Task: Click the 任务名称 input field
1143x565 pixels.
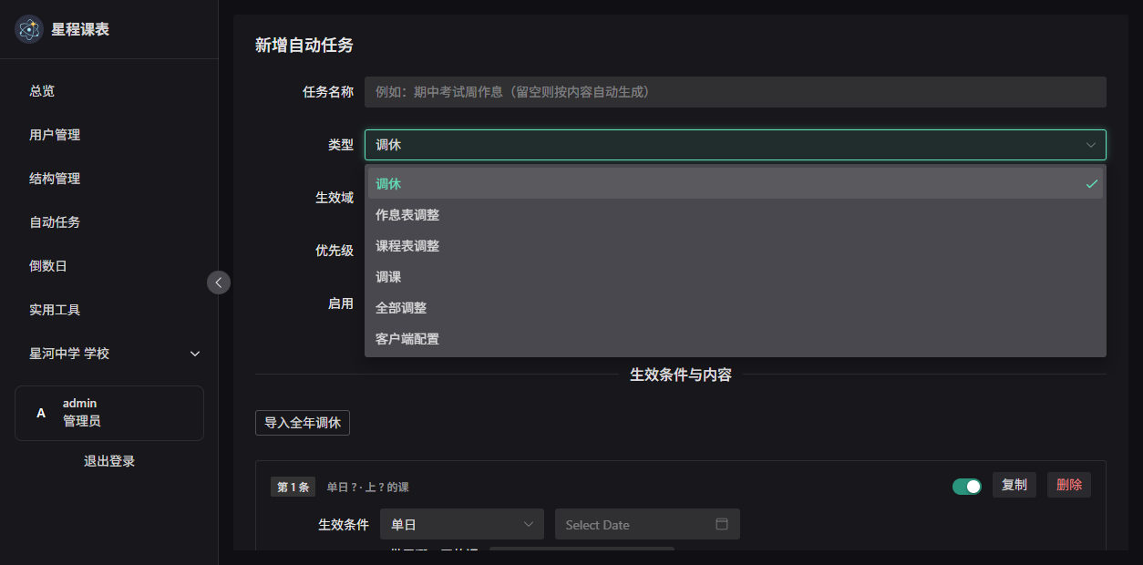Action: (x=736, y=92)
